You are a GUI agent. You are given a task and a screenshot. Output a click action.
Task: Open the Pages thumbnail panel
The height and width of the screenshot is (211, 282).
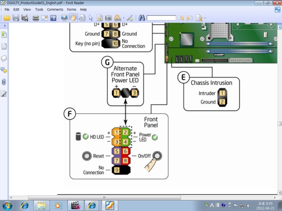(4, 46)
